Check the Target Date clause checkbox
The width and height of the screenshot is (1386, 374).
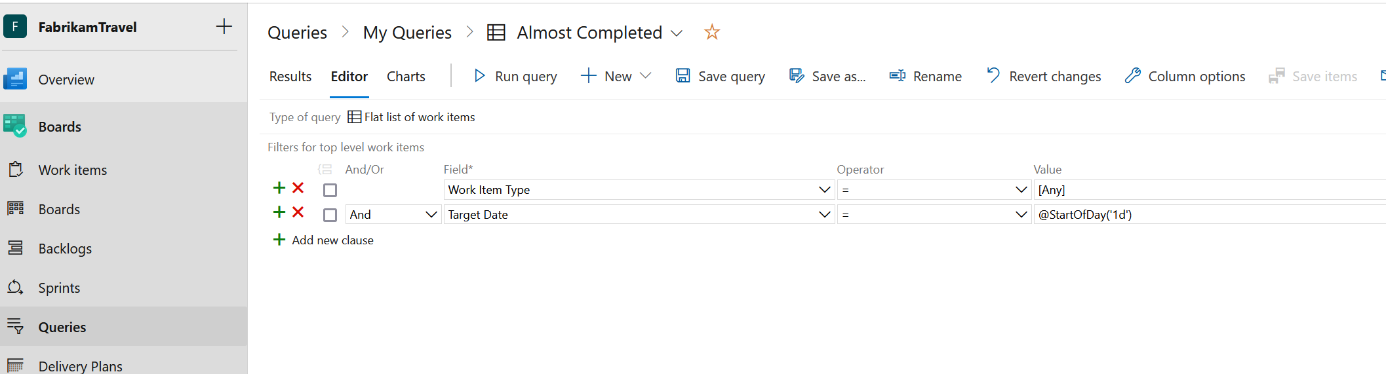[x=330, y=215]
